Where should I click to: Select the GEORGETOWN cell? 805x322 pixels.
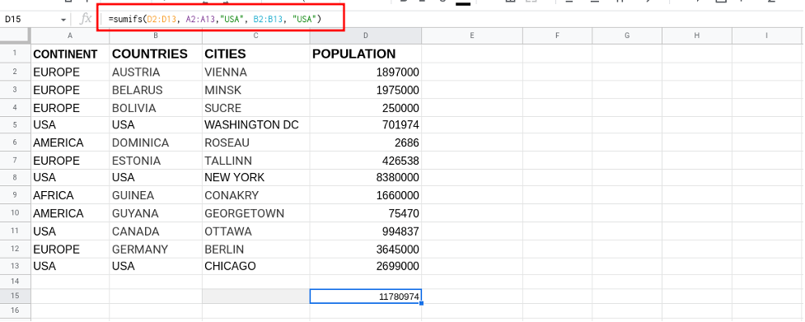255,213
